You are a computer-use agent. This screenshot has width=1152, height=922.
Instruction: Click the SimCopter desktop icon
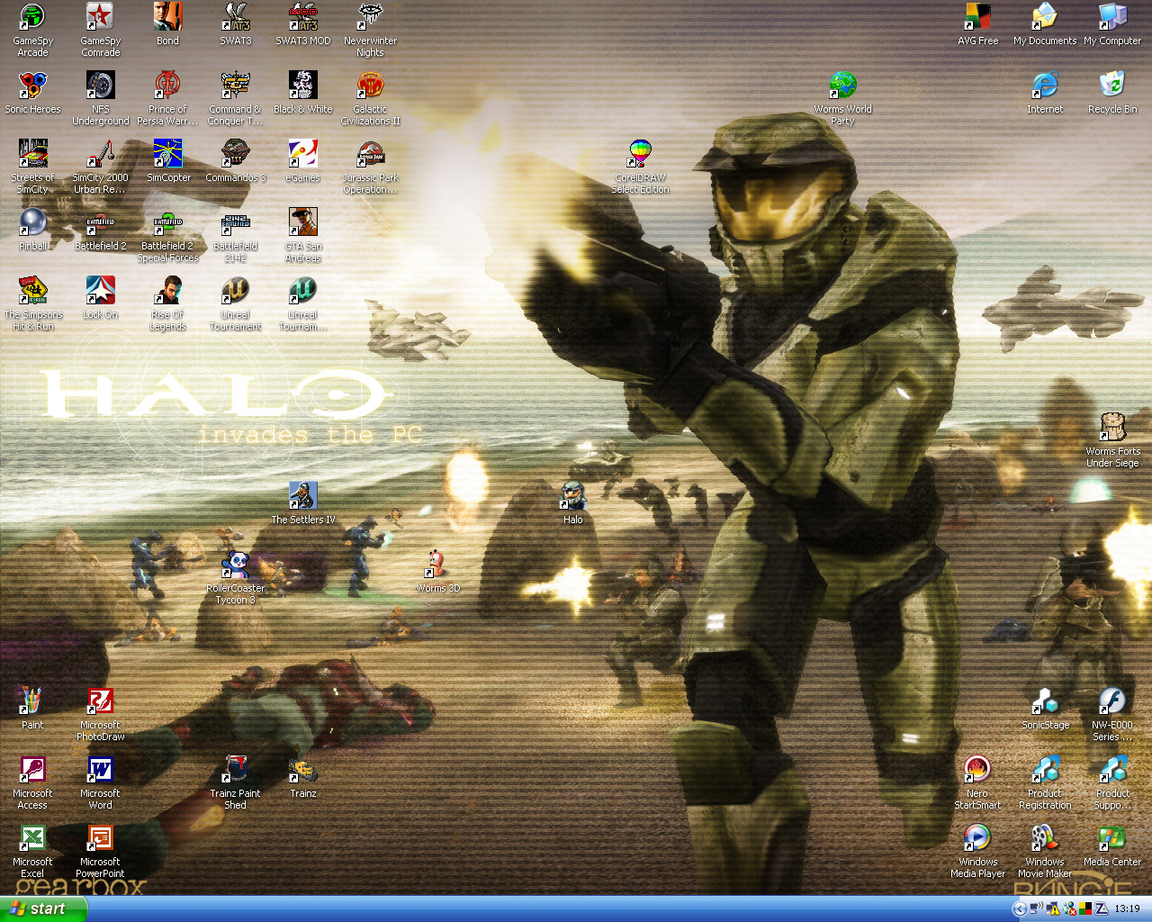tap(167, 161)
